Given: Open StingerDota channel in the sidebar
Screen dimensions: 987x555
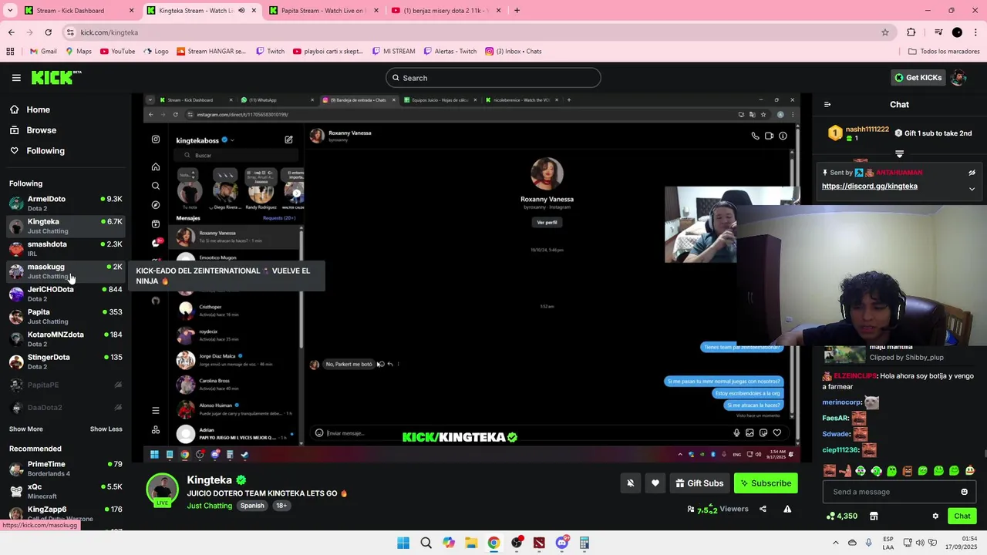Looking at the screenshot, I should (x=66, y=362).
